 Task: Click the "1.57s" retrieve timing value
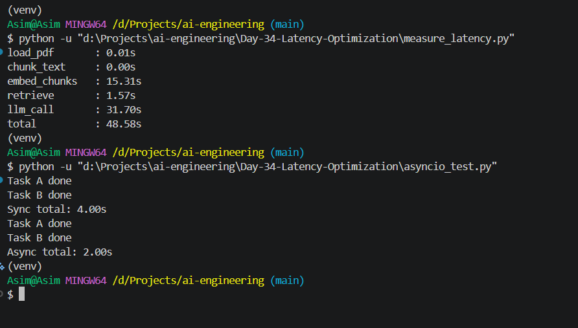tap(121, 96)
